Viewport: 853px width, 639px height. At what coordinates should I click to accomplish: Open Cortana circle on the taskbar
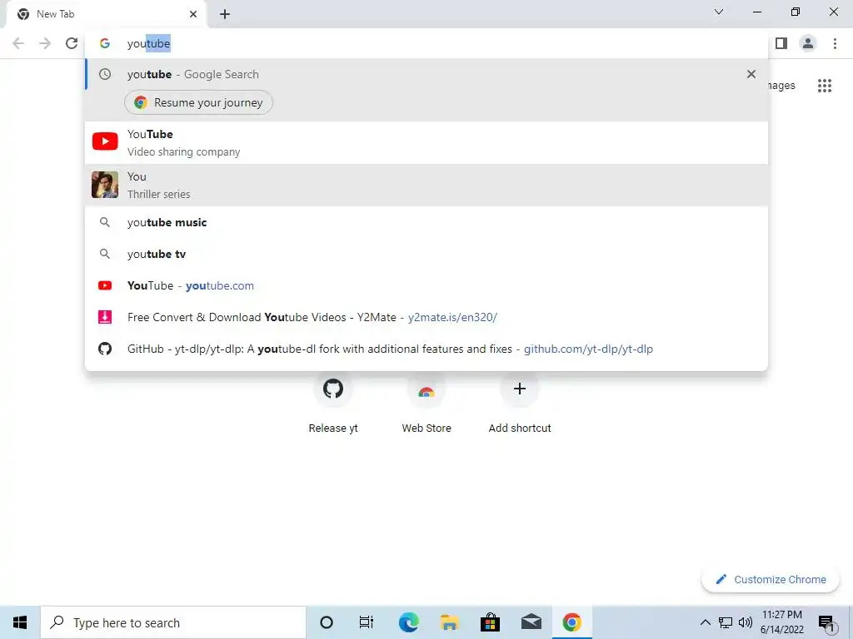tap(327, 622)
